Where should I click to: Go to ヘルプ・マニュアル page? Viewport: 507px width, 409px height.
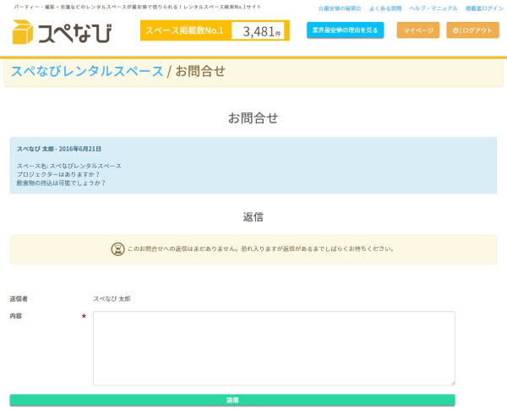point(433,8)
